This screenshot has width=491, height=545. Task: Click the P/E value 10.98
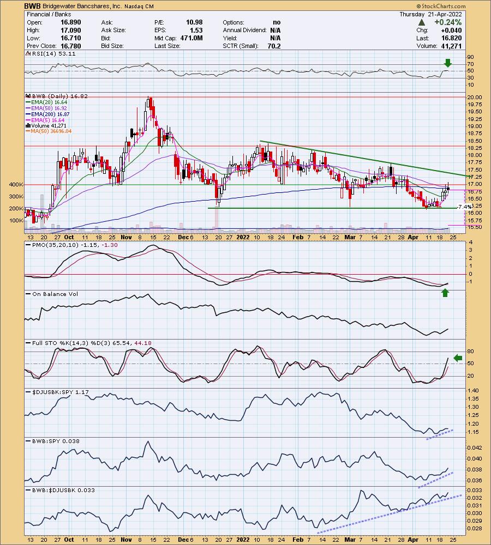pyautogui.click(x=194, y=22)
